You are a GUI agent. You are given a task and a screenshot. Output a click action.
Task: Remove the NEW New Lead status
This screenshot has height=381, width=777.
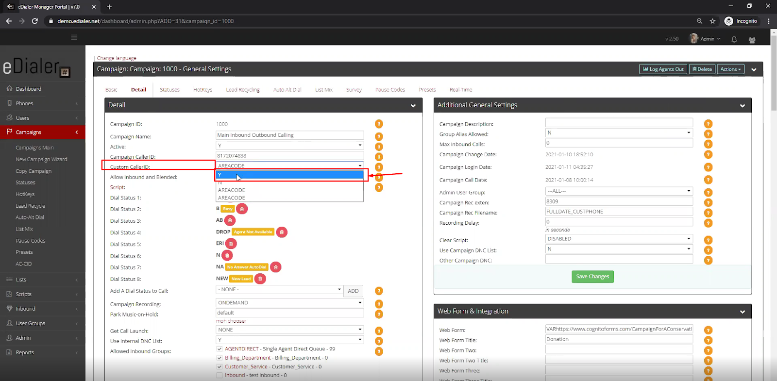tap(260, 279)
